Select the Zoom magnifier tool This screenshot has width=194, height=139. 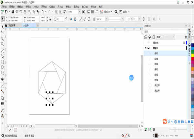click(x=2, y=44)
